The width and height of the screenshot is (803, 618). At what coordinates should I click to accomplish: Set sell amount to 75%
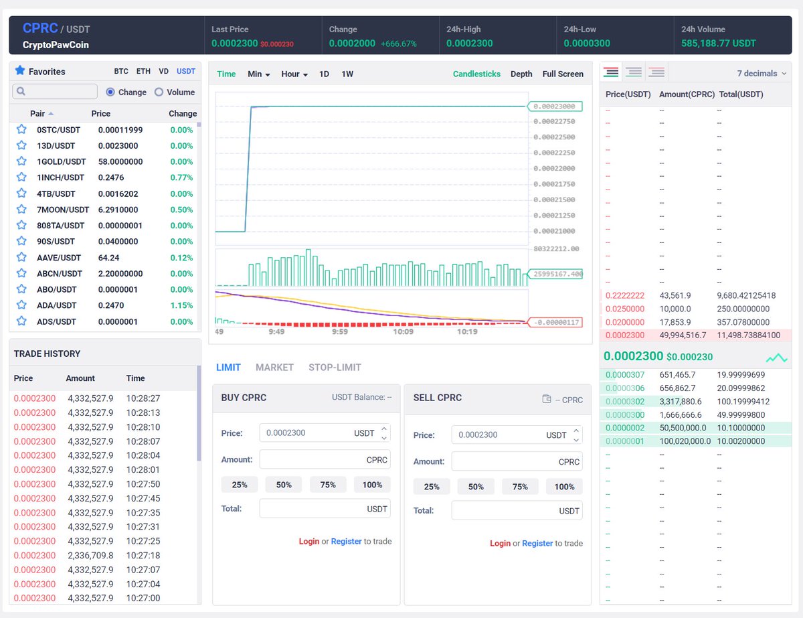click(520, 487)
